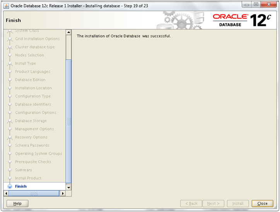Open the Help button
The height and width of the screenshot is (212, 280).
click(x=17, y=203)
